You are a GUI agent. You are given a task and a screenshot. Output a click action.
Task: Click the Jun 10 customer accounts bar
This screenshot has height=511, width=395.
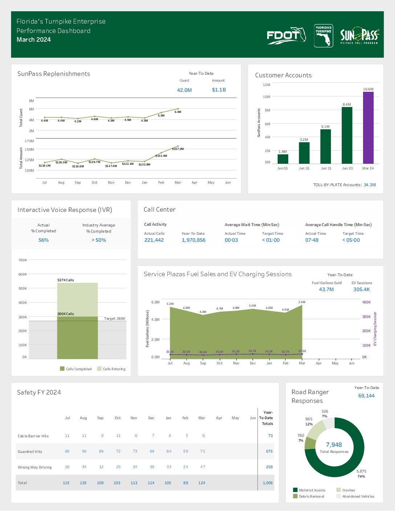click(x=304, y=153)
